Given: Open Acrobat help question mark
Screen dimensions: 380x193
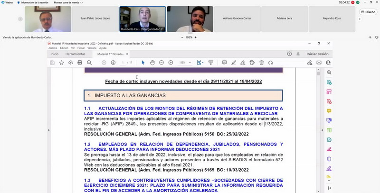Looking at the screenshot, I should pos(289,54).
